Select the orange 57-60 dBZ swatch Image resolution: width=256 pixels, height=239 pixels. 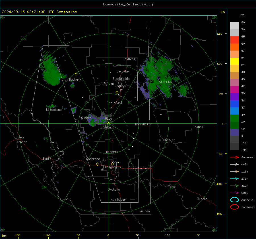(234, 47)
